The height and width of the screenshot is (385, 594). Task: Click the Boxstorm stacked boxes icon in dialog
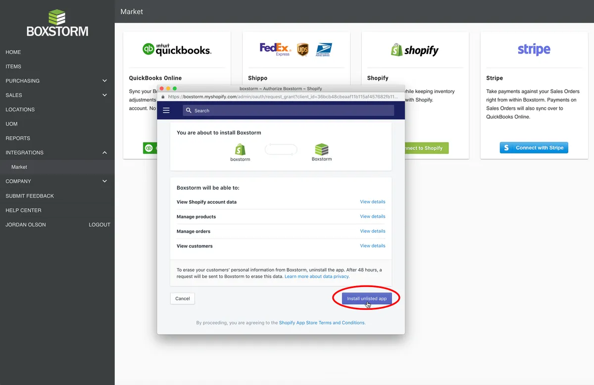(322, 149)
